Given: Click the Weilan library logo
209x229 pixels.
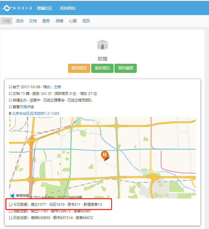Looking at the screenshot, I should [17, 8].
